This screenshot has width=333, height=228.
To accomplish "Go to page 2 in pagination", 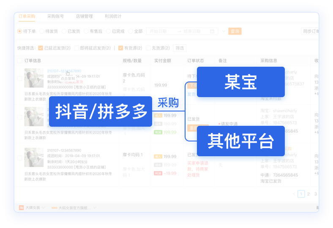I will [x=308, y=194].
